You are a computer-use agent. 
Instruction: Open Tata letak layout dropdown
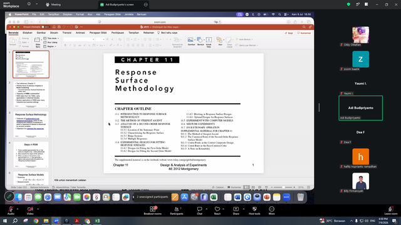(51, 38)
